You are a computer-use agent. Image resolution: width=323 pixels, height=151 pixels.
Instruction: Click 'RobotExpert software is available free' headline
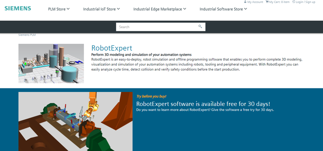[x=203, y=103]
